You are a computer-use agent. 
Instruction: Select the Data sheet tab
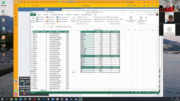click(43, 90)
